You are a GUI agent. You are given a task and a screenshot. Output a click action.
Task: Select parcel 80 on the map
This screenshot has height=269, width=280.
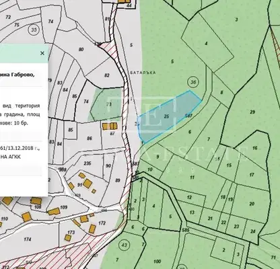pos(81,49)
